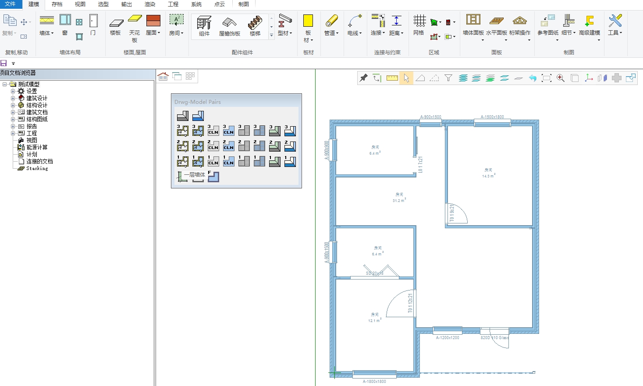Click the move cross-arrows icon

[x=24, y=22]
